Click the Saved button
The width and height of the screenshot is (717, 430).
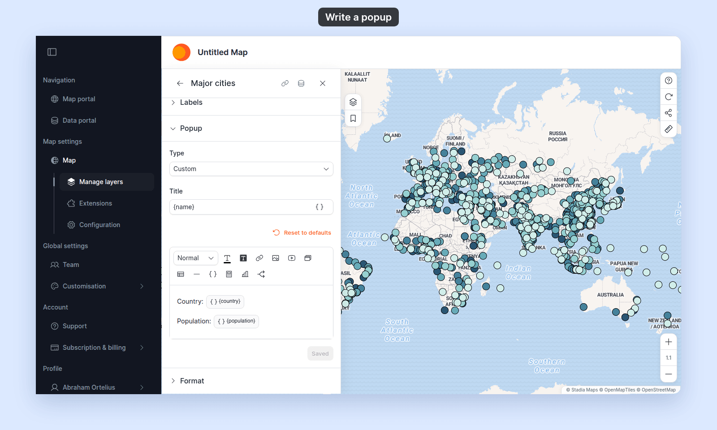pos(320,353)
